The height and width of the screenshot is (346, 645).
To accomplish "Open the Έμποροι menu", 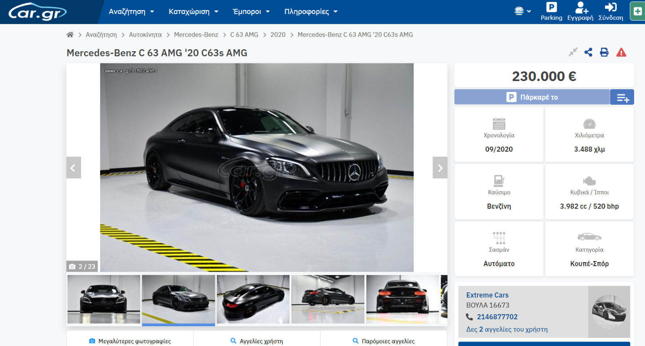I will [x=251, y=12].
